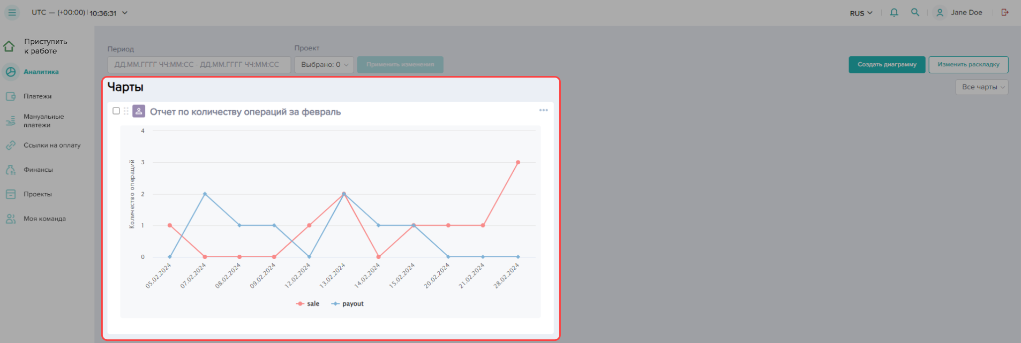Open the Jane Doe user profile
Image resolution: width=1021 pixels, height=343 pixels.
click(959, 12)
